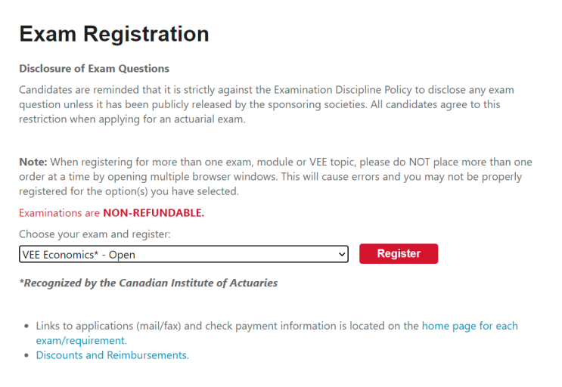
Task: Click the Canadian Institute of Actuaries footnote
Action: pyautogui.click(x=148, y=283)
